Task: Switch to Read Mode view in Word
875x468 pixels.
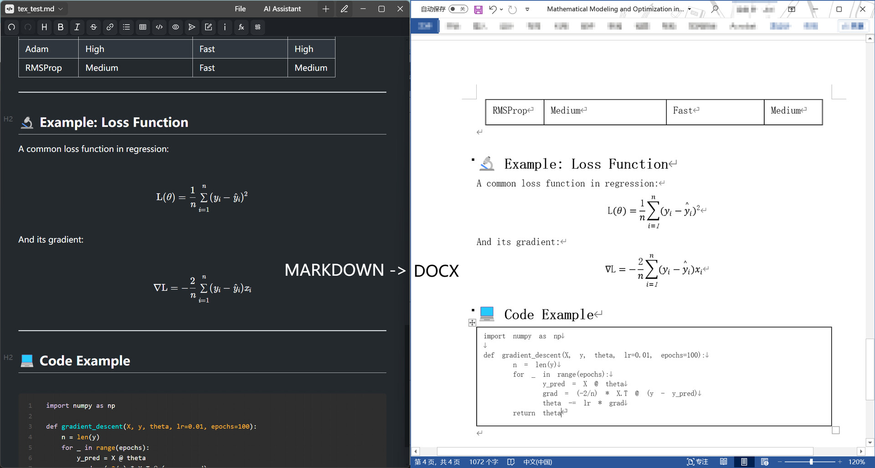Action: click(x=723, y=462)
